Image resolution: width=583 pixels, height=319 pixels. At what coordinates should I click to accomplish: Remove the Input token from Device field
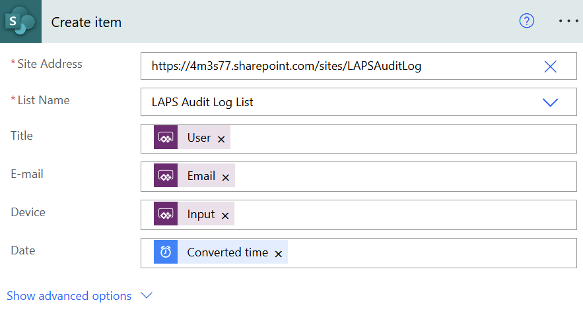click(x=224, y=216)
